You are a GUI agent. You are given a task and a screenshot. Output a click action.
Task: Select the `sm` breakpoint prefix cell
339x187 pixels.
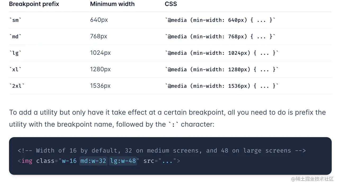15,20
